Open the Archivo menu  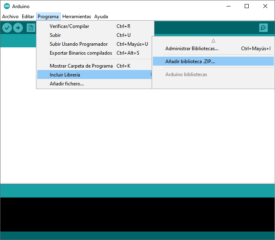point(10,17)
